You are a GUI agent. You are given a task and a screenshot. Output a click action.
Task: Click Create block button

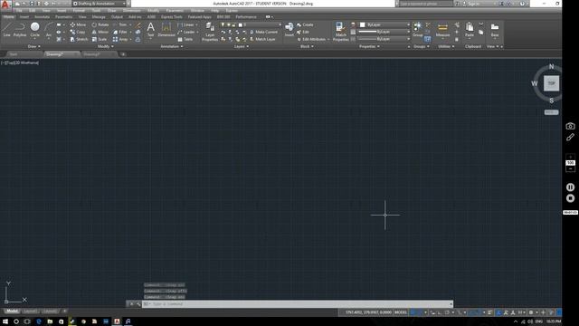pyautogui.click(x=305, y=24)
